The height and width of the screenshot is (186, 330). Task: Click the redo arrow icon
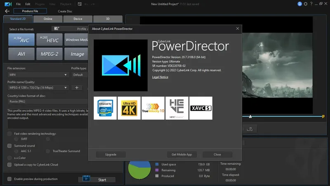[x=92, y=4]
